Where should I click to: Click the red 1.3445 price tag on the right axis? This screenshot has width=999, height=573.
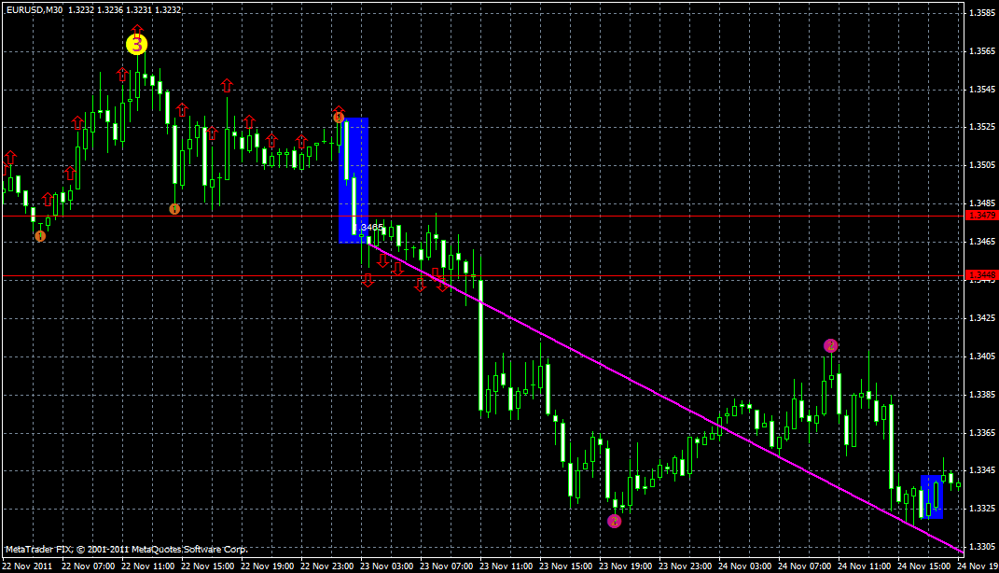tap(981, 273)
